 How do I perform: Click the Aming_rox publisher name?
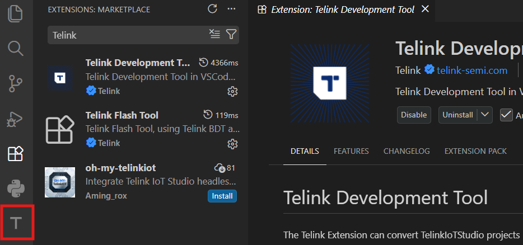(106, 196)
